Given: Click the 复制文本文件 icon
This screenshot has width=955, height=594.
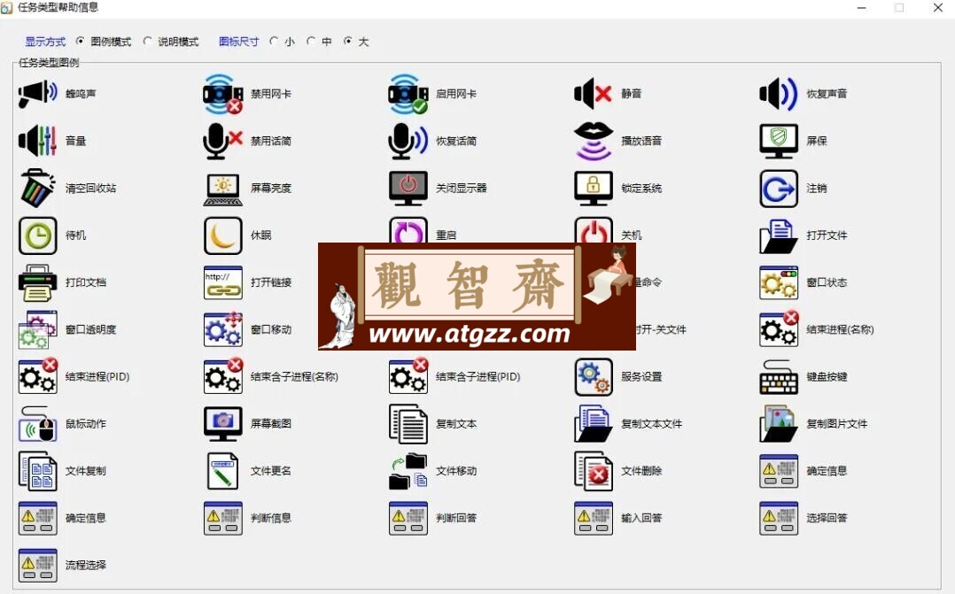Looking at the screenshot, I should point(594,424).
